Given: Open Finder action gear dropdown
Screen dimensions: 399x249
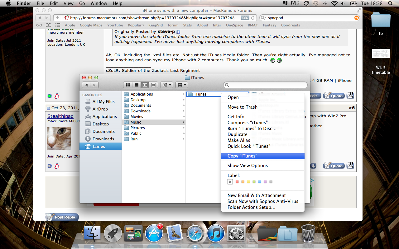Looking at the screenshot, I should [166, 85].
